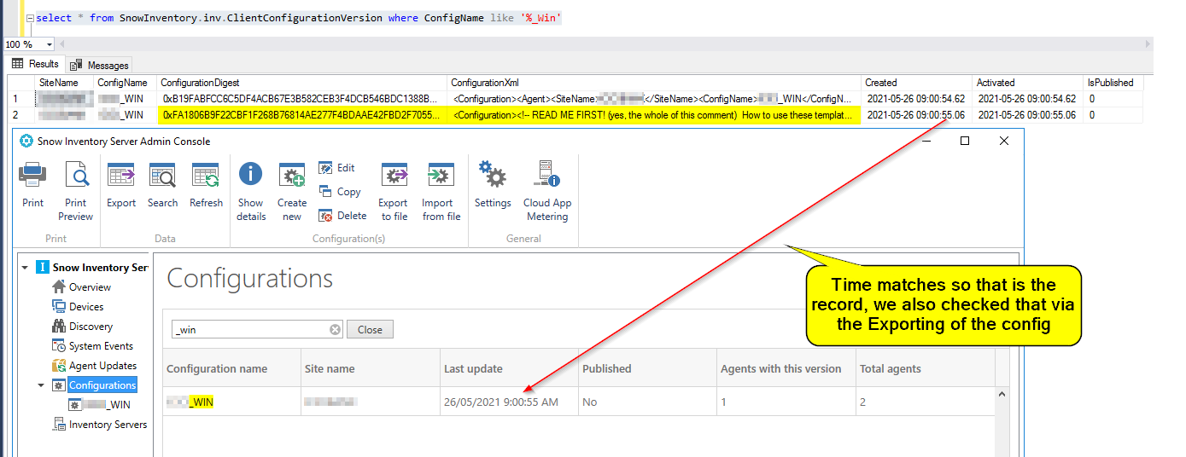Click the Print toolbar icon

32,185
